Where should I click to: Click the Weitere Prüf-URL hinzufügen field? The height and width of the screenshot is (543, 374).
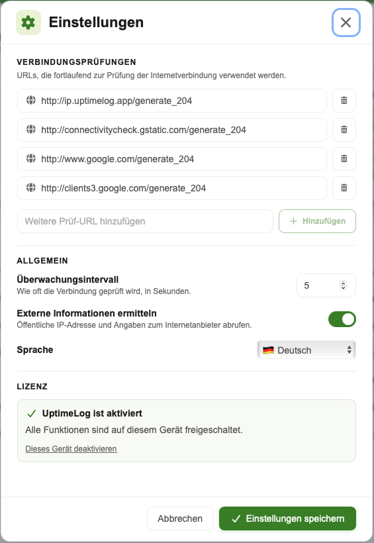(145, 221)
